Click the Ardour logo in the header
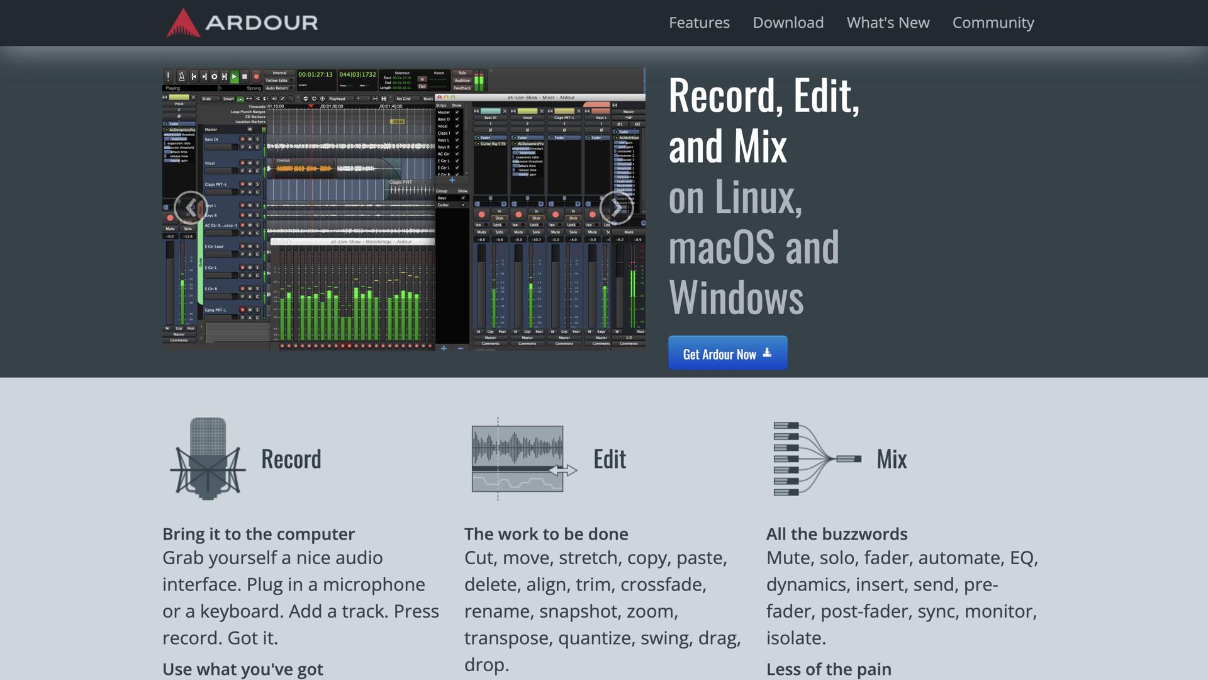 242,23
